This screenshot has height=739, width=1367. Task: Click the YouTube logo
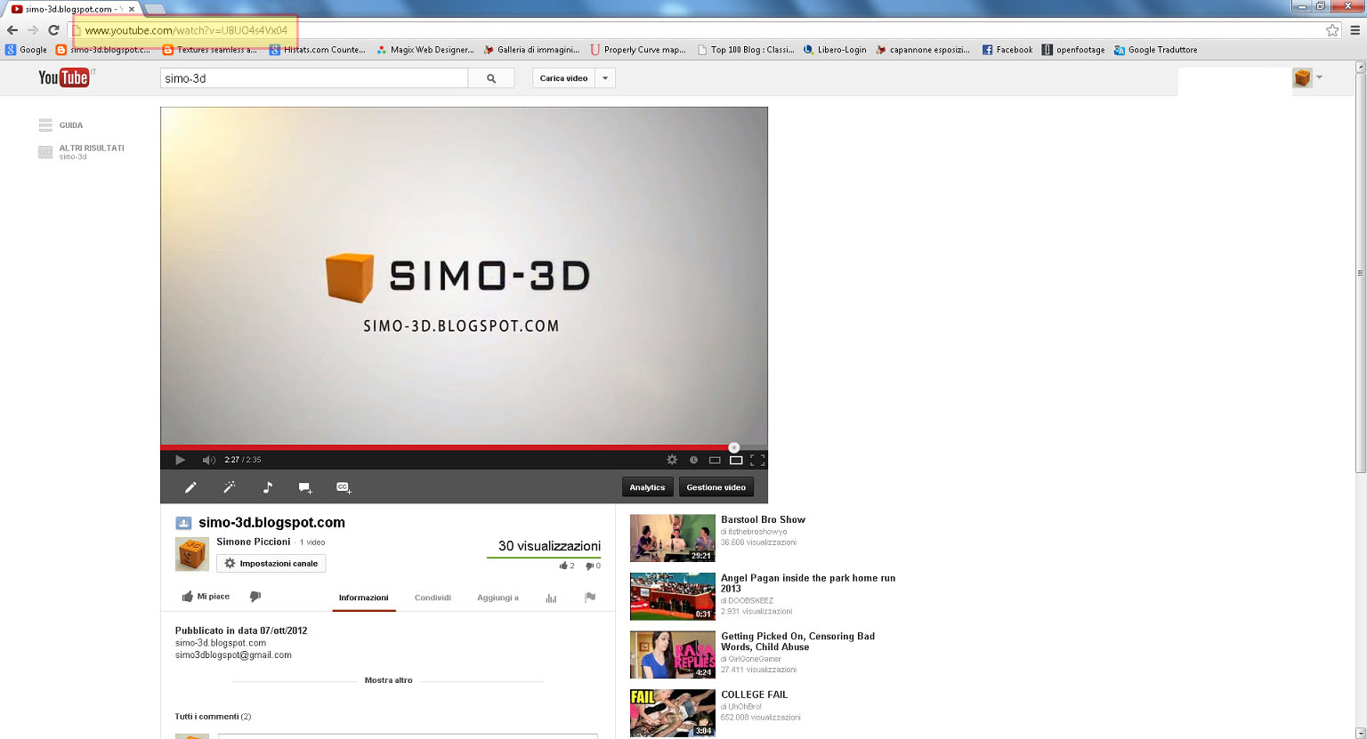pos(64,77)
